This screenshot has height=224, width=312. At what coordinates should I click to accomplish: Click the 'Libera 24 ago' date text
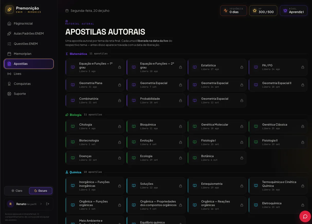coord(271,69)
